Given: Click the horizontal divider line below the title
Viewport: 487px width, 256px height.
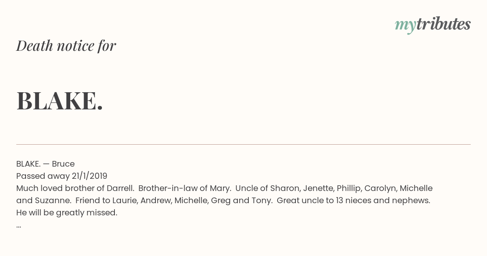Looking at the screenshot, I should (x=243, y=144).
